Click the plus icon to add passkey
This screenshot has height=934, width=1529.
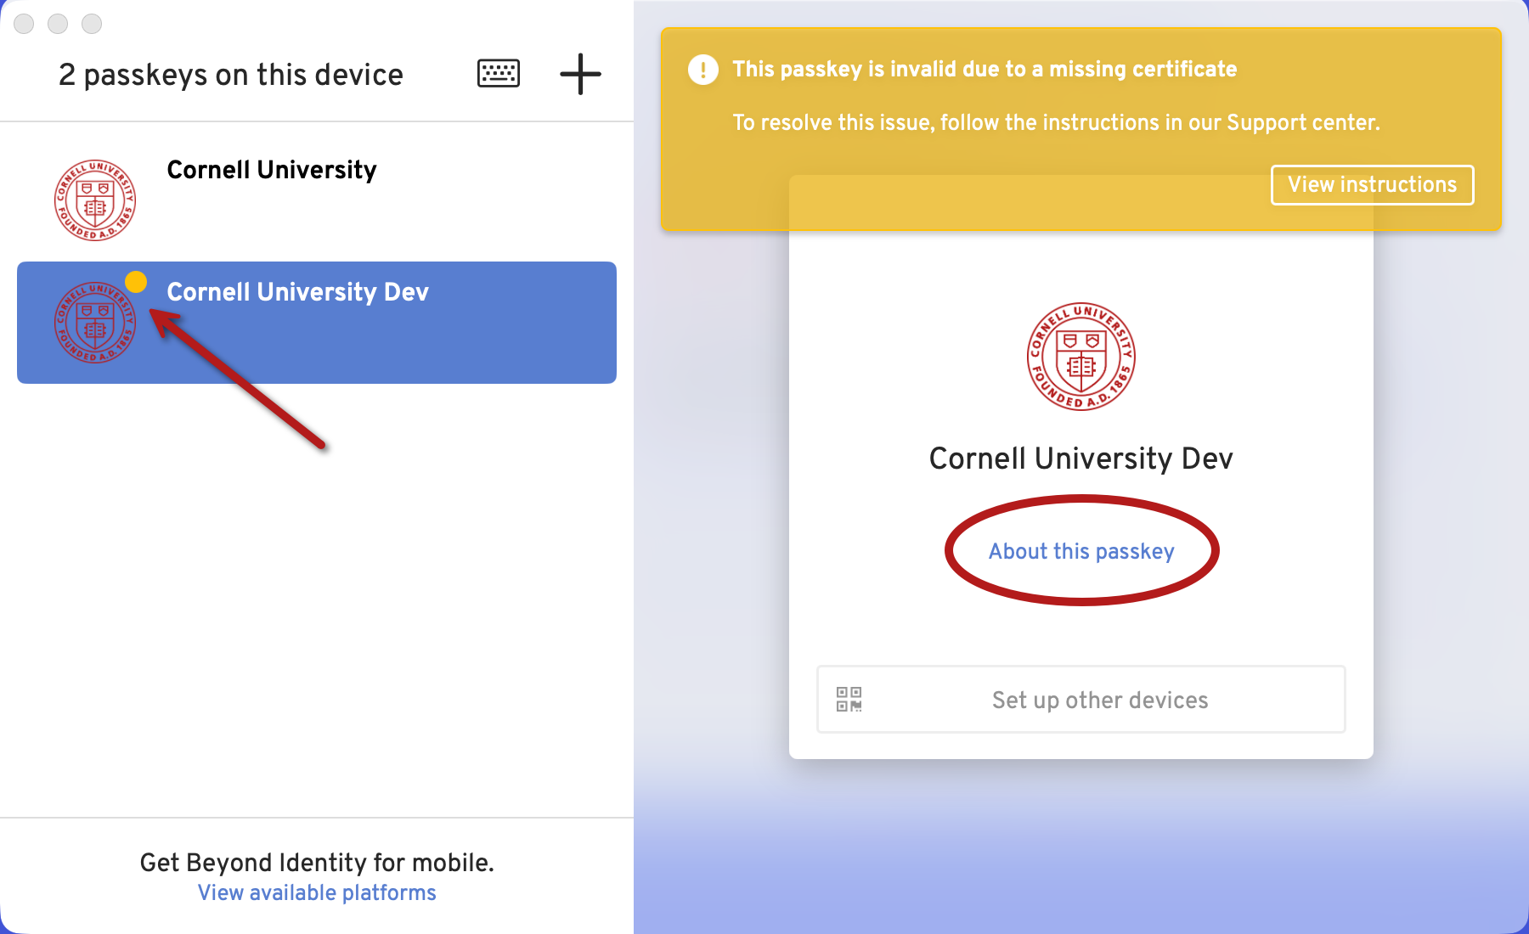580,74
